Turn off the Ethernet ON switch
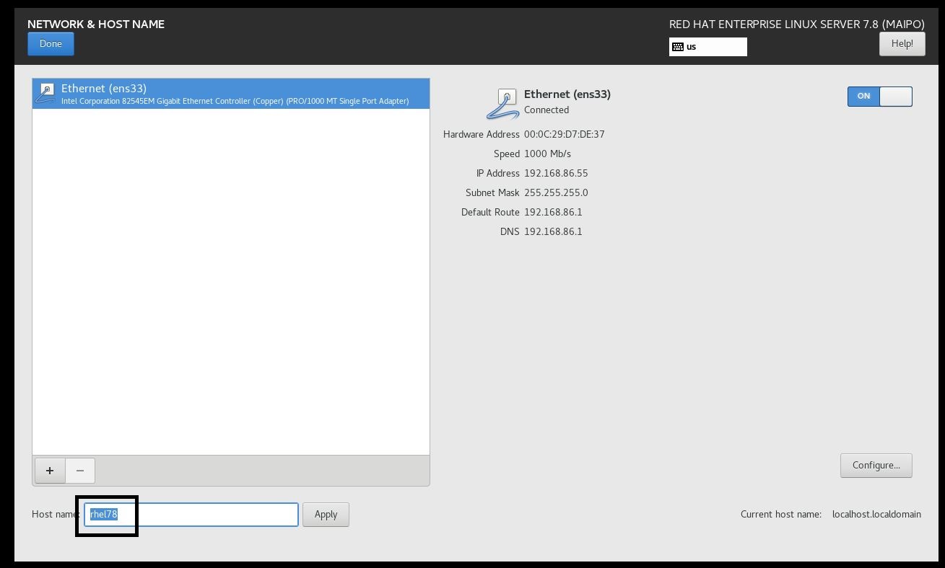The width and height of the screenshot is (945, 568). coord(879,96)
